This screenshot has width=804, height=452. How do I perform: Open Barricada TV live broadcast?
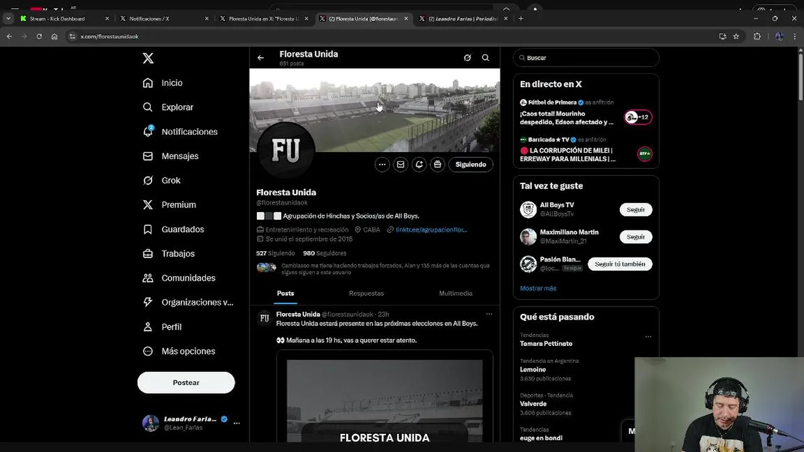click(x=586, y=150)
